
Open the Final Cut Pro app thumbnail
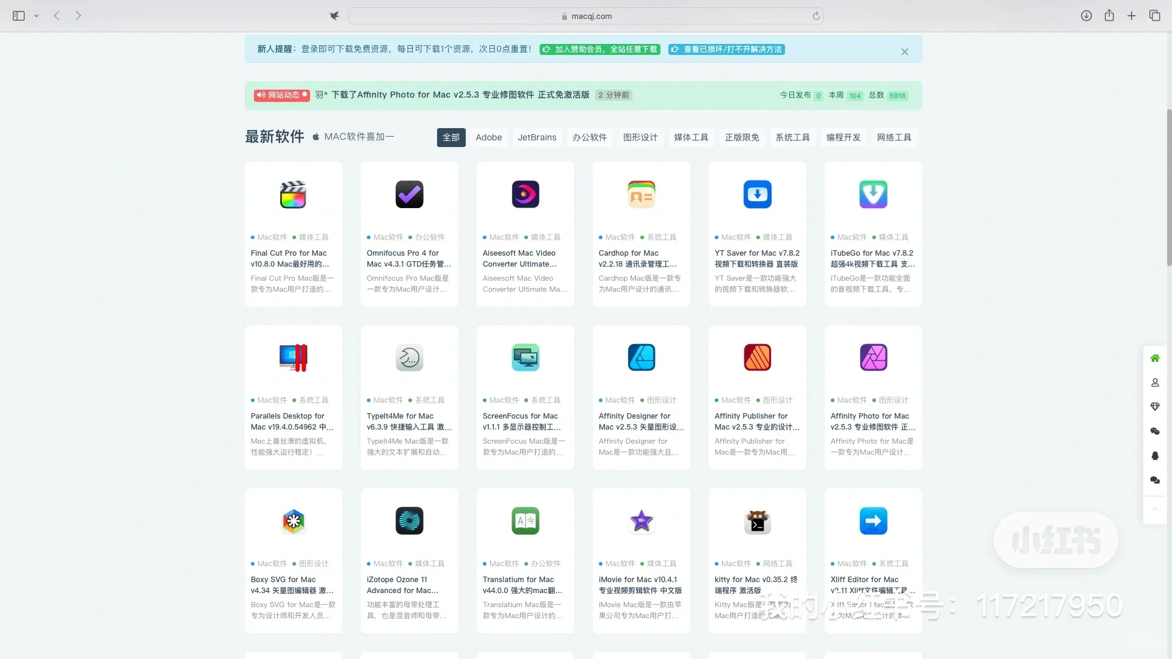[x=293, y=194]
